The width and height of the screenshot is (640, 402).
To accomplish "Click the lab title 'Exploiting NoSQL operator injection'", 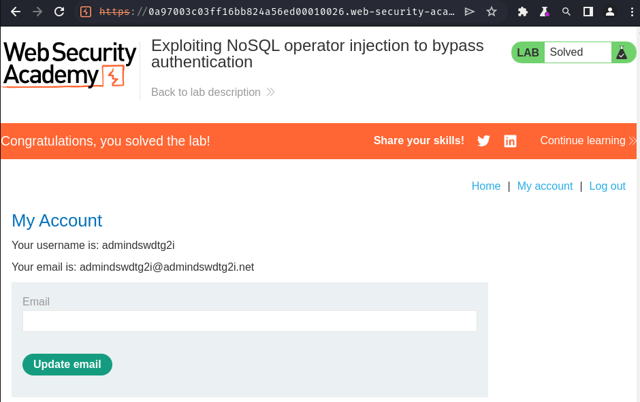I will click(x=317, y=54).
